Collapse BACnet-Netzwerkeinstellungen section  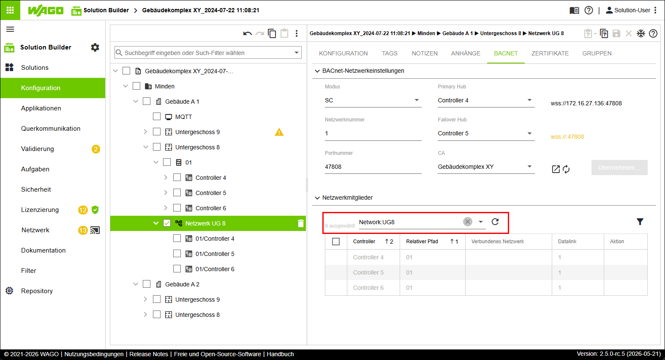click(317, 71)
